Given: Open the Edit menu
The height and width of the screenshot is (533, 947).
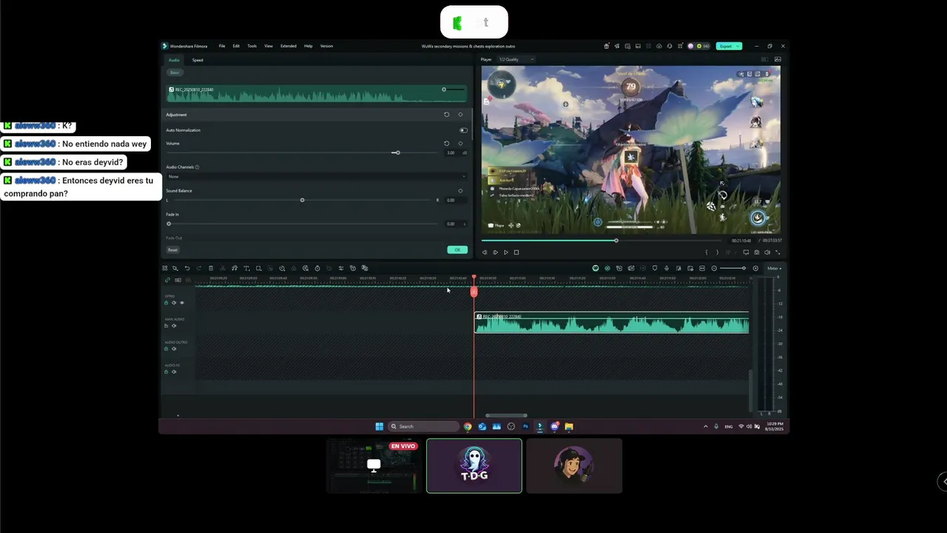Looking at the screenshot, I should click(236, 46).
